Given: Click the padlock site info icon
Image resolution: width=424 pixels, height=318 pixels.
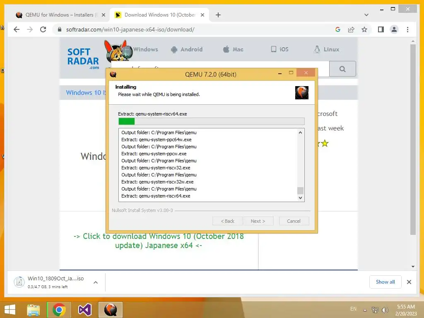Looking at the screenshot, I should coord(60,29).
